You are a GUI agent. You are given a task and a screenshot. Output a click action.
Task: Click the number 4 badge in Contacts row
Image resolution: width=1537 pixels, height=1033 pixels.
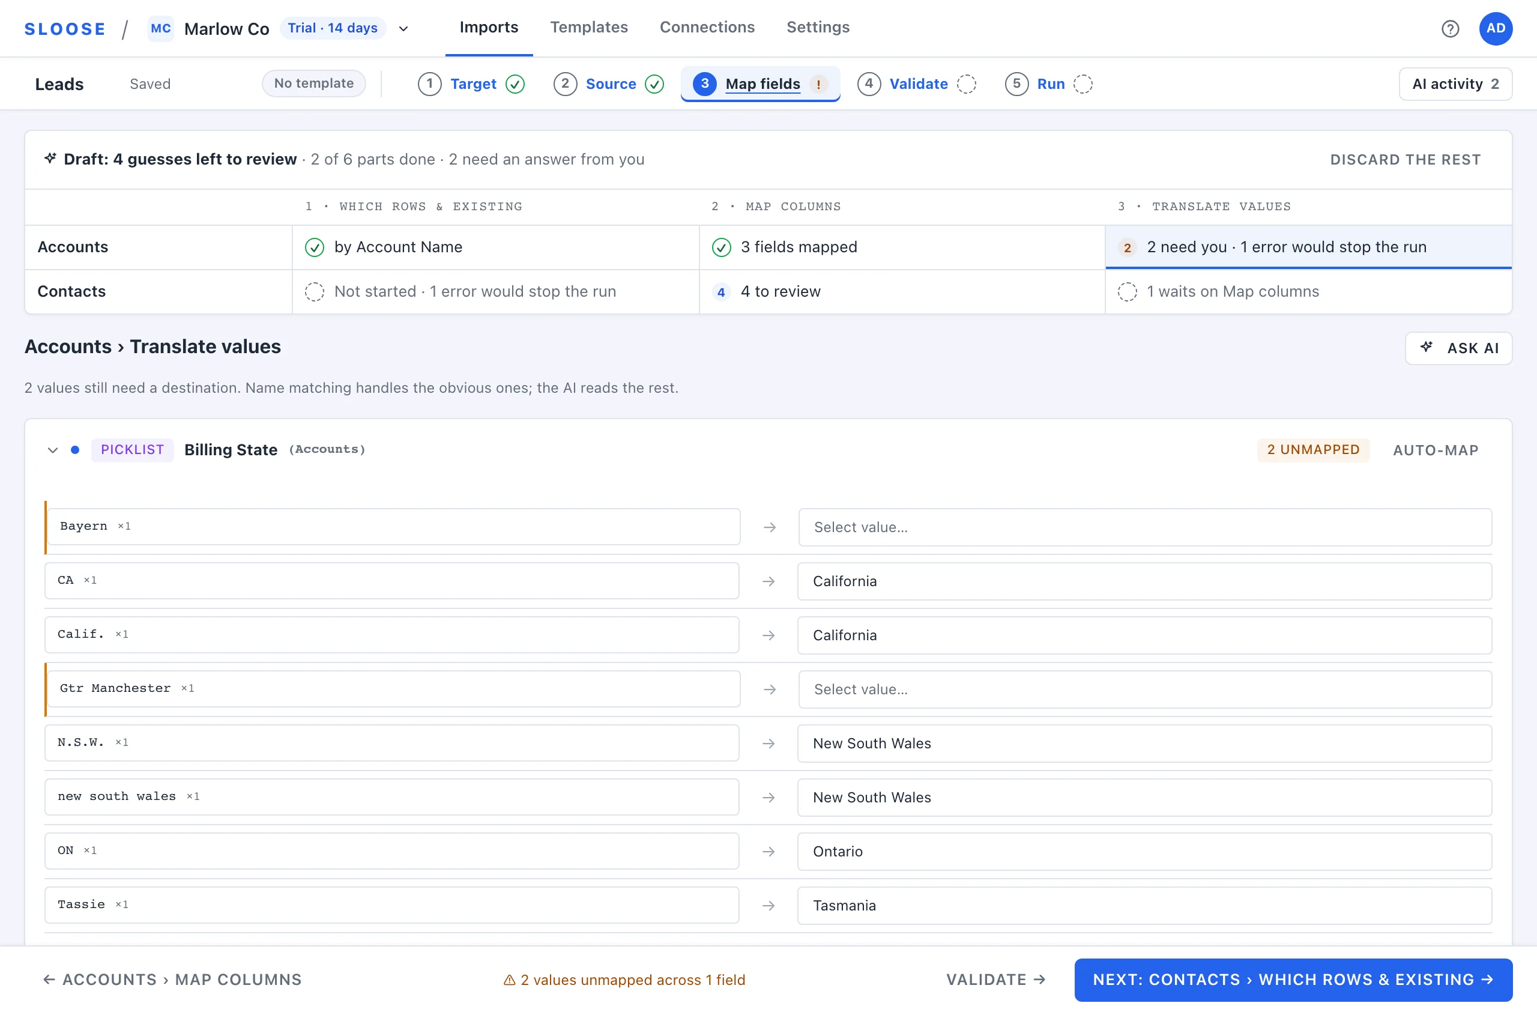click(x=721, y=292)
